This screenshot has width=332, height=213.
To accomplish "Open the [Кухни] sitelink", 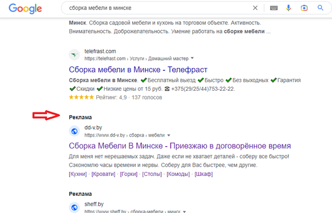I will 78,174.
